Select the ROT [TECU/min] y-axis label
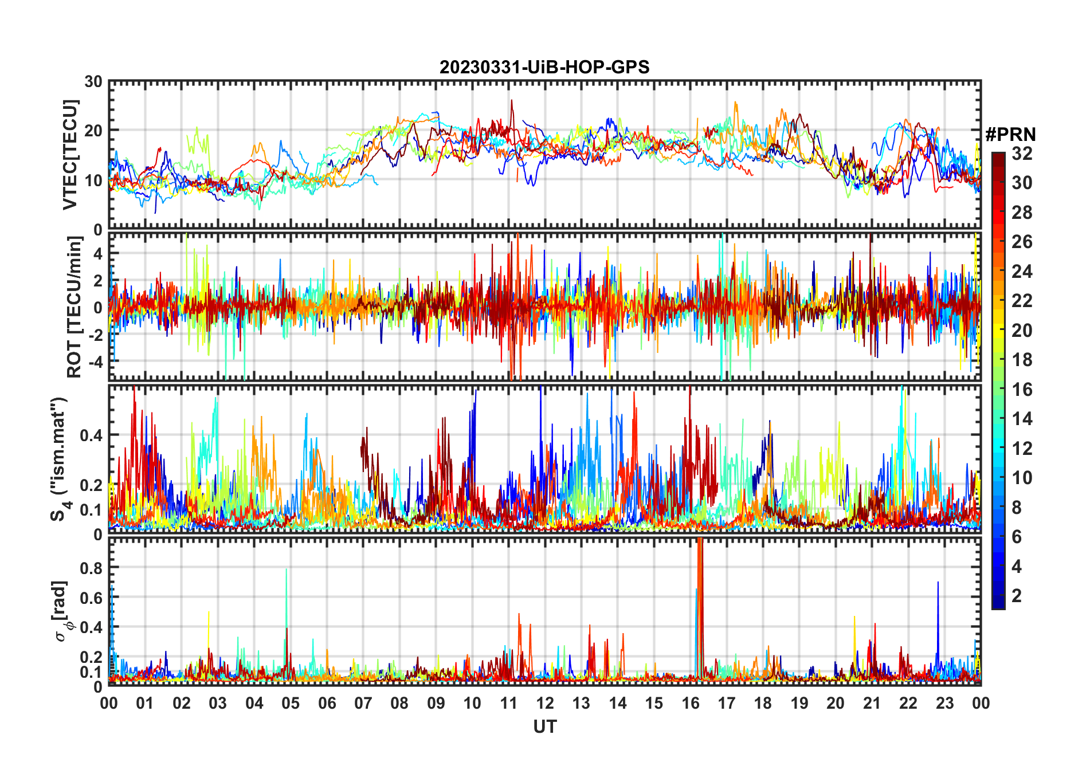 (x=75, y=307)
